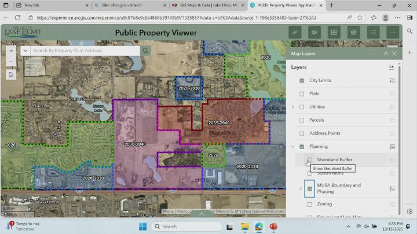Uncheck the City Limits layer

pyautogui.click(x=302, y=80)
